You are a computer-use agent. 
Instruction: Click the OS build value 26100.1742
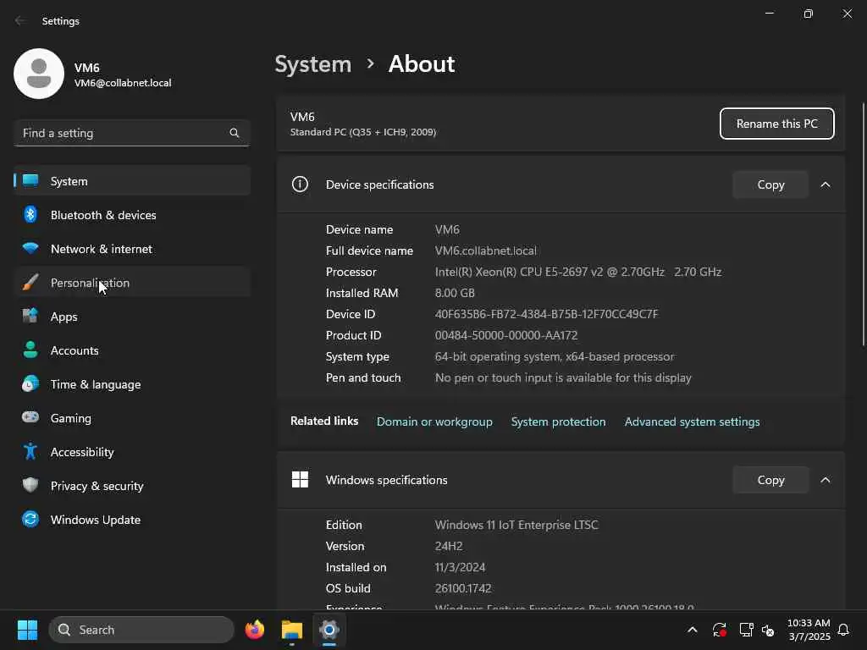pyautogui.click(x=463, y=588)
